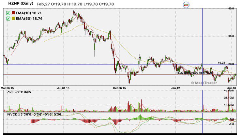Screen dimensions: 240x135
Task: Click the EMA(50) 18.74 label
Action: 29,19
